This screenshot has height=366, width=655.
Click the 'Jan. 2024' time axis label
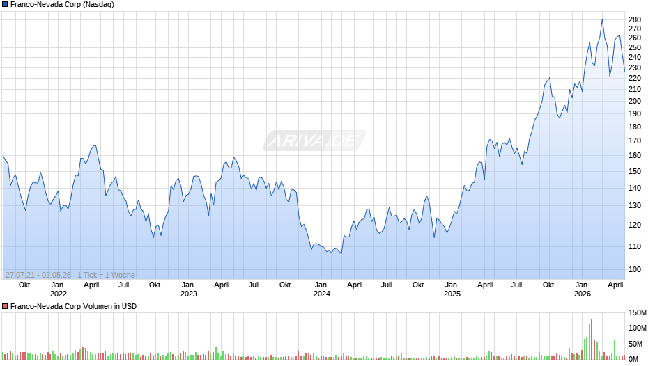pyautogui.click(x=322, y=289)
